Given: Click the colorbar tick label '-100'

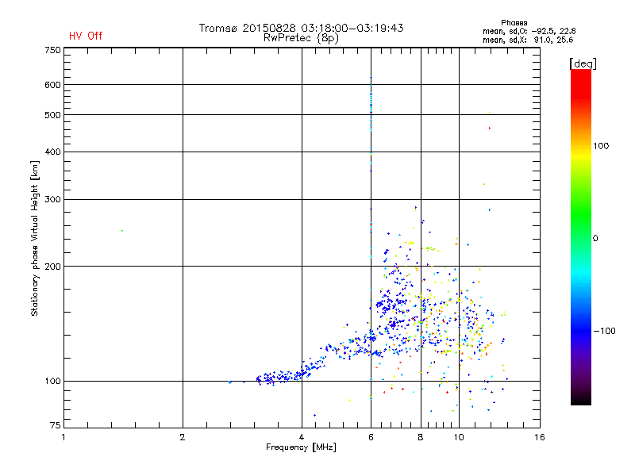Looking at the screenshot, I should pyautogui.click(x=604, y=331).
